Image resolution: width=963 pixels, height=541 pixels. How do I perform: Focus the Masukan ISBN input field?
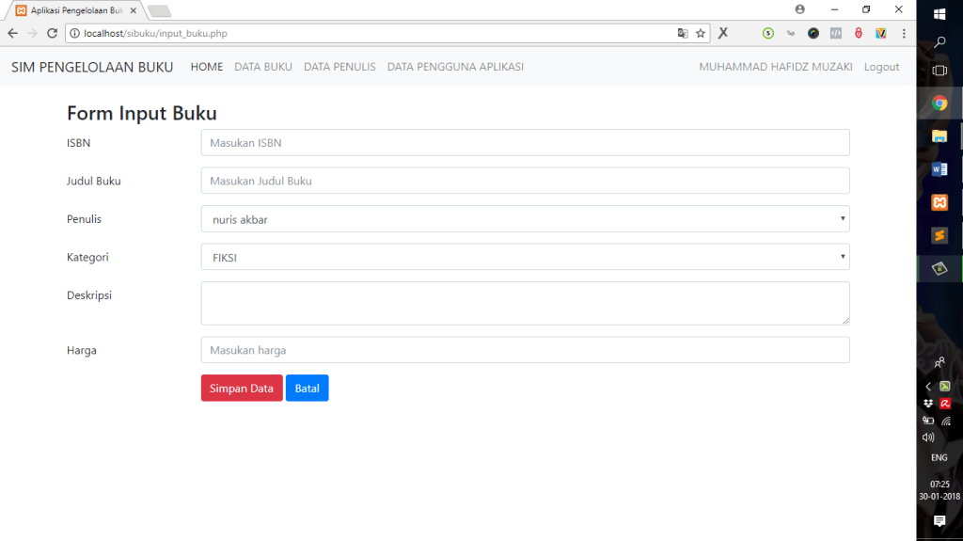click(525, 143)
